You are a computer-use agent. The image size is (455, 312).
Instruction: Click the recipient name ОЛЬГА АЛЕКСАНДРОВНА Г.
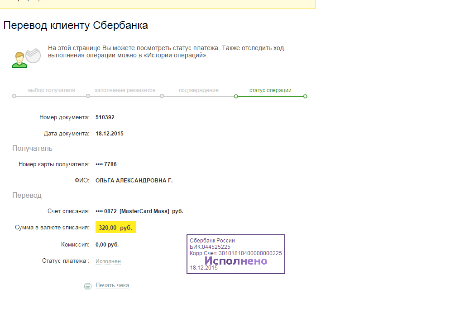[134, 181]
